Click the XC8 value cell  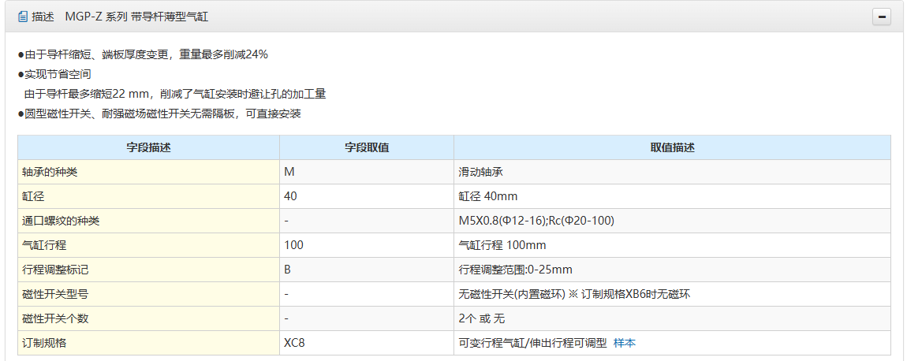[x=294, y=343]
